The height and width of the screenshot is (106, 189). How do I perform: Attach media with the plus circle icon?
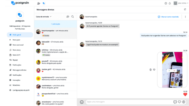point(184,102)
